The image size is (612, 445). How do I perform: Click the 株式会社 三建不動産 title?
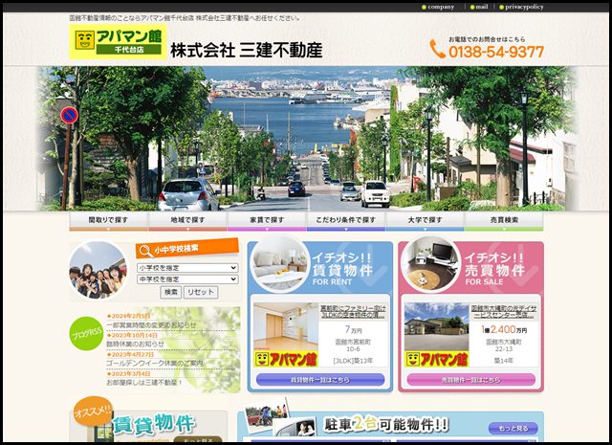click(247, 50)
